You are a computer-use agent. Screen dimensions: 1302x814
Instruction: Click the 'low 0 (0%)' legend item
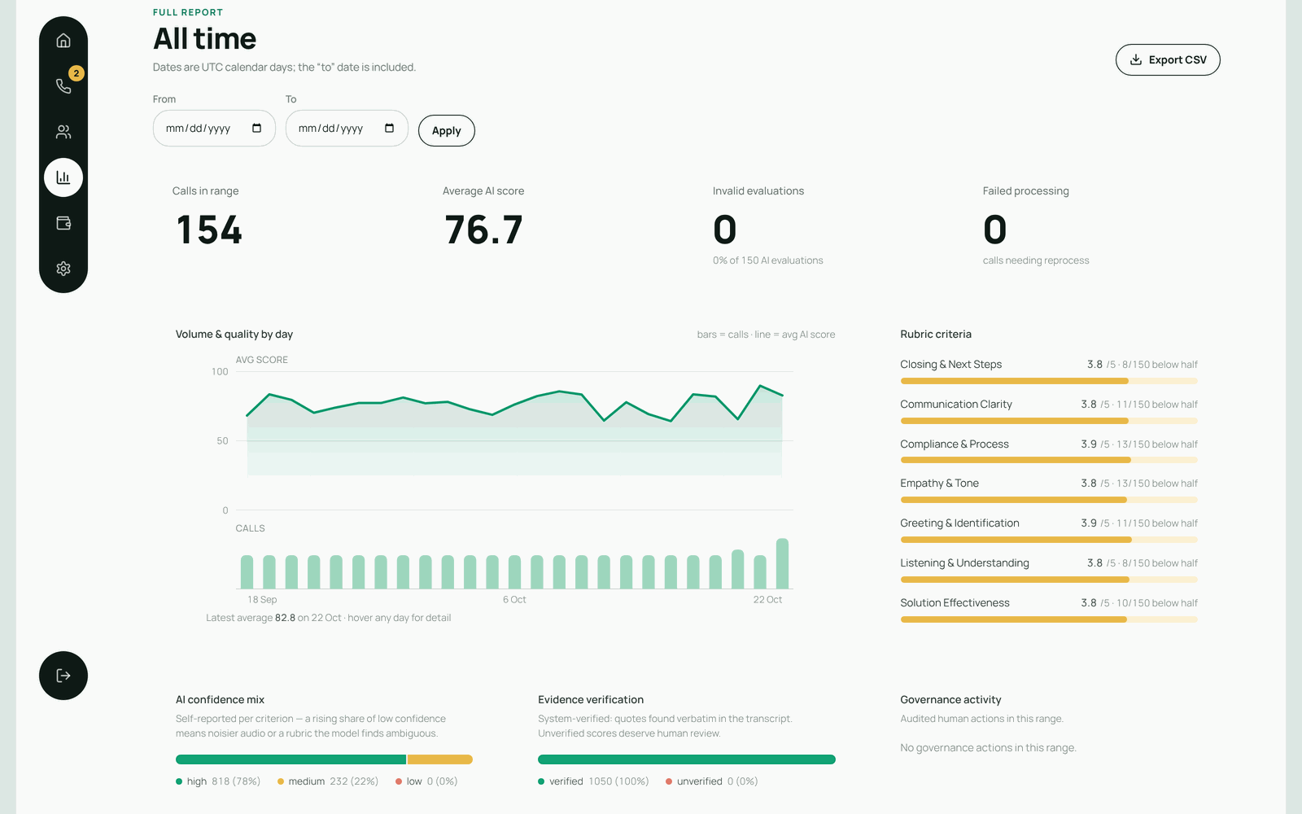(x=426, y=781)
